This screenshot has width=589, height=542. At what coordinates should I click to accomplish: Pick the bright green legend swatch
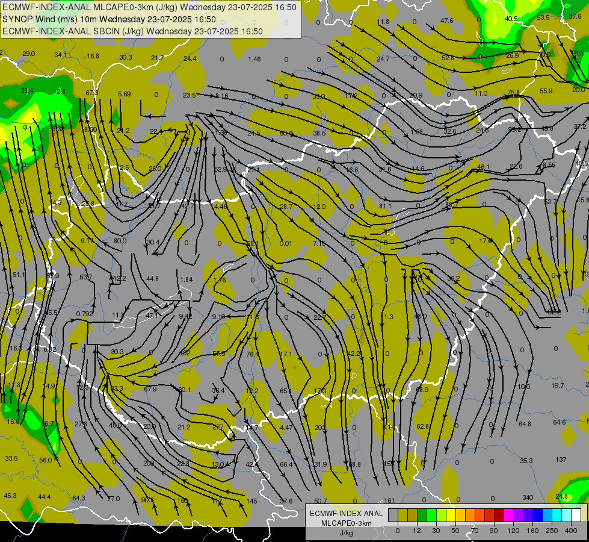click(431, 515)
